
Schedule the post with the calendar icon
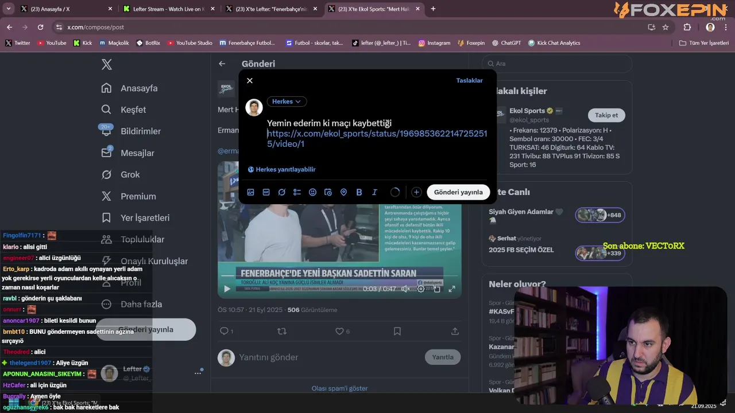click(x=328, y=192)
